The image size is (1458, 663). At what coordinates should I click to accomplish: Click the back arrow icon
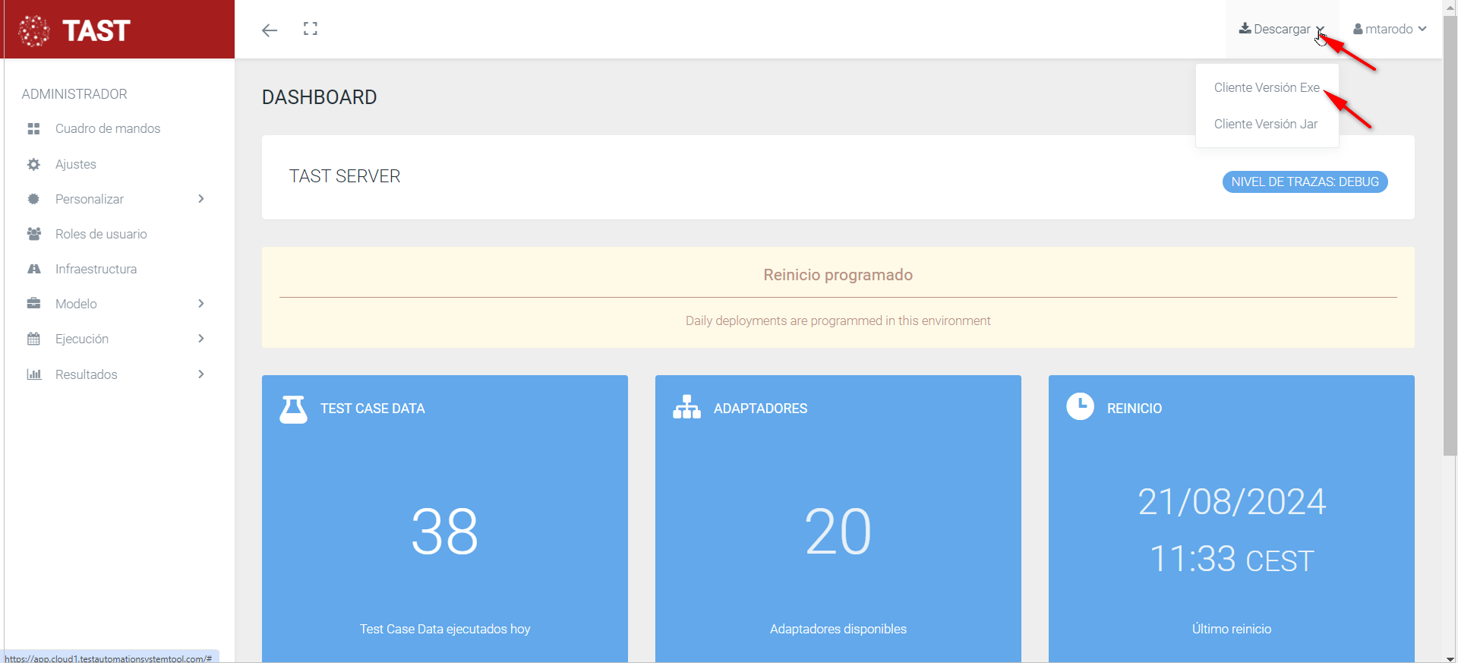pyautogui.click(x=270, y=30)
